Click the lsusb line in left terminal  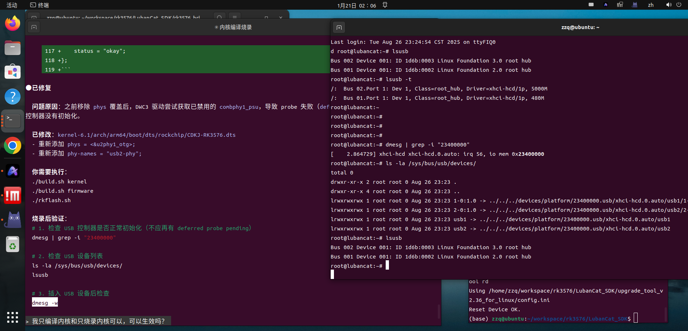(40, 275)
